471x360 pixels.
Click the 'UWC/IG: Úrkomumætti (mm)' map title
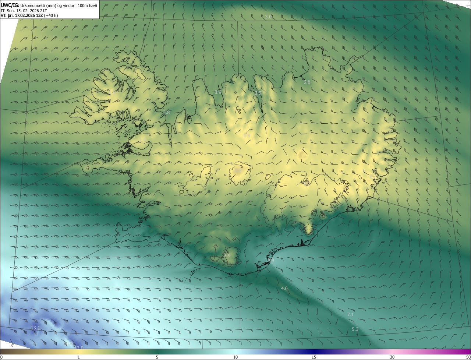49,5
